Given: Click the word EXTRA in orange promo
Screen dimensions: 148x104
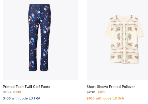Looking at the screenshot, I should pos(118,98).
